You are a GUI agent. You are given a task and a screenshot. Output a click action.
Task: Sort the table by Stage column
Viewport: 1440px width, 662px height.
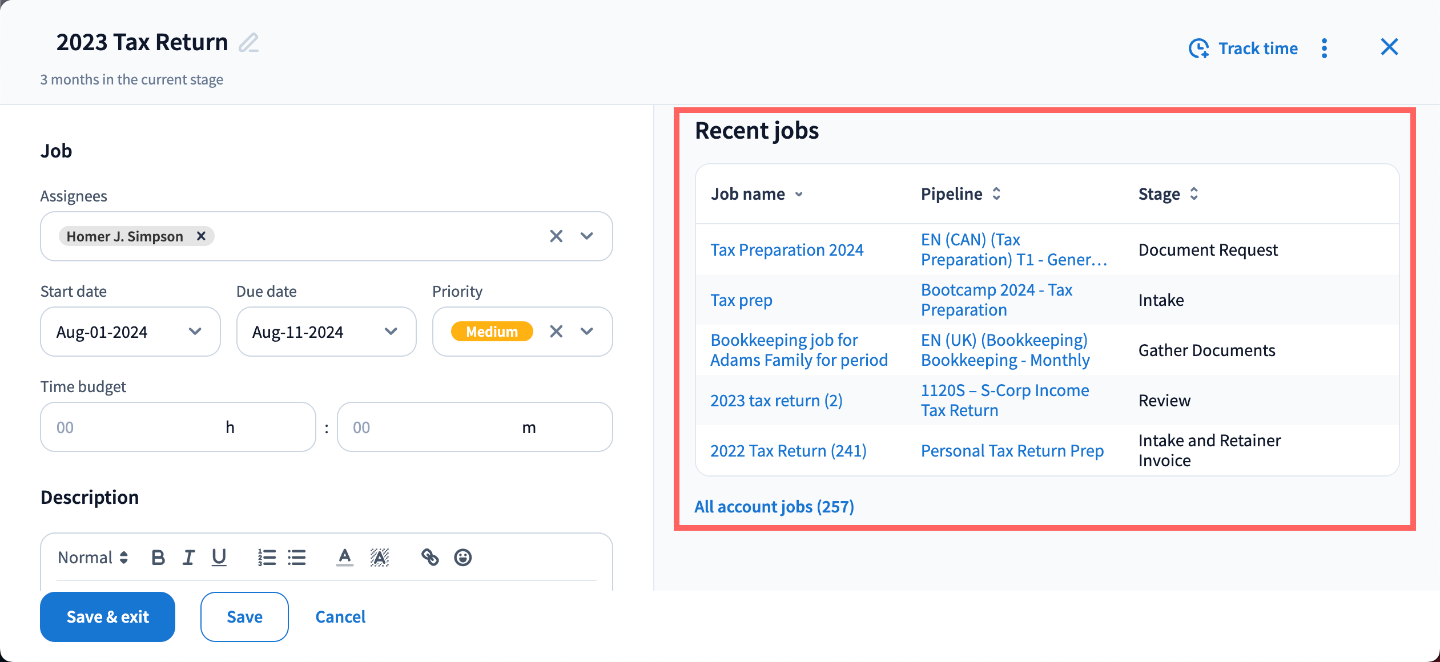coord(1193,194)
